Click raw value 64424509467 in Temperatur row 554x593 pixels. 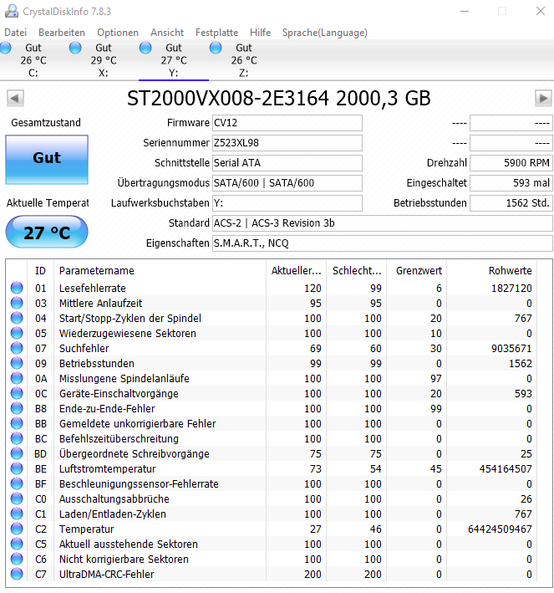(500, 529)
